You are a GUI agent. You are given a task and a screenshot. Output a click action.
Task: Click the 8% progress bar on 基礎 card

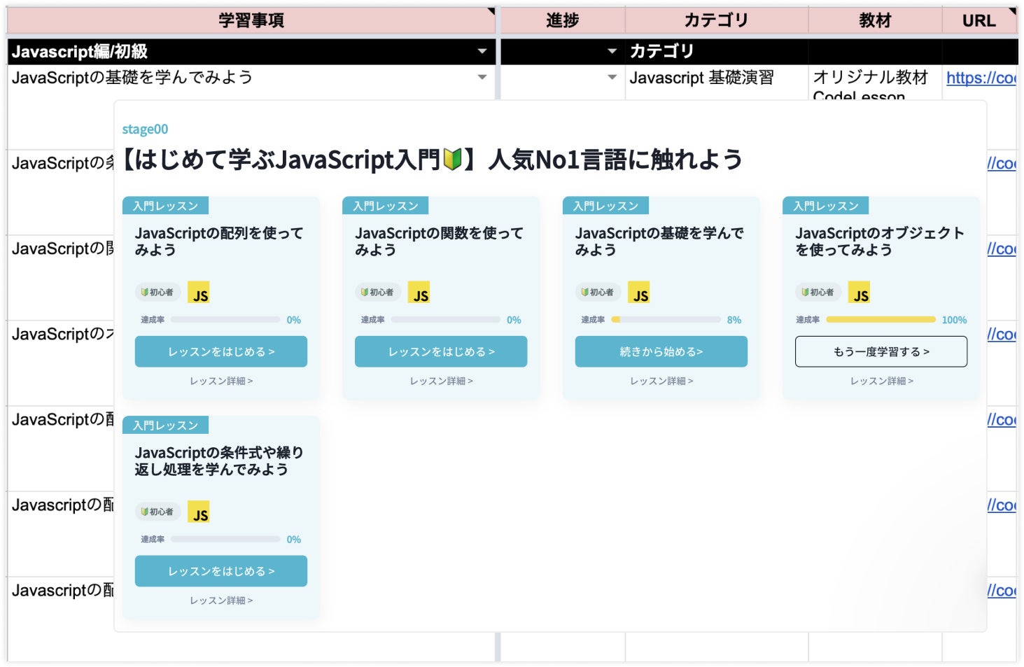coord(666,320)
